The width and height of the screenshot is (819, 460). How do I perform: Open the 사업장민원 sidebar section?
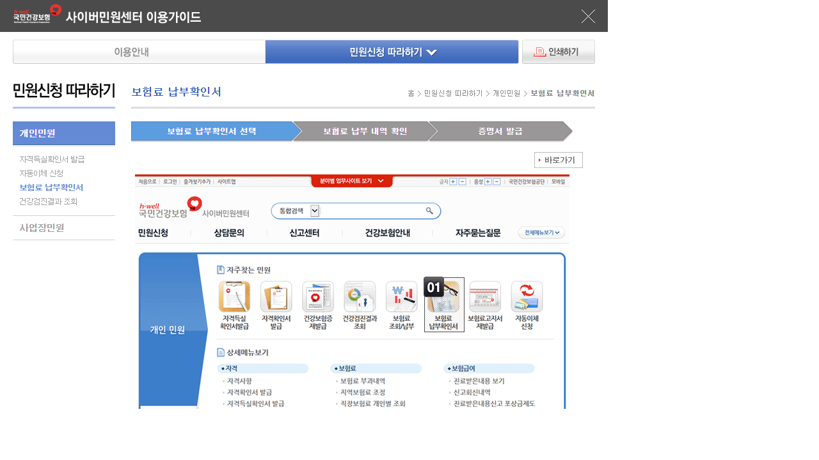pos(42,227)
